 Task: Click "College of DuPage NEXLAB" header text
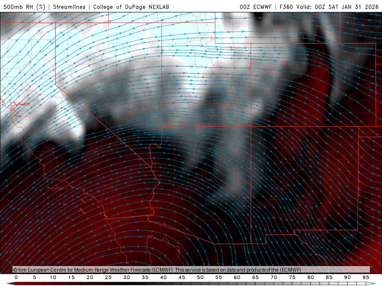pos(131,7)
